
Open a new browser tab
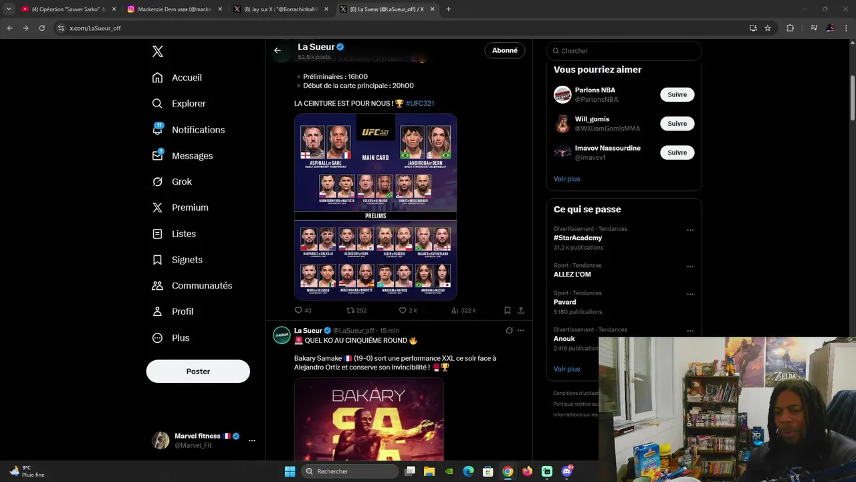point(448,9)
